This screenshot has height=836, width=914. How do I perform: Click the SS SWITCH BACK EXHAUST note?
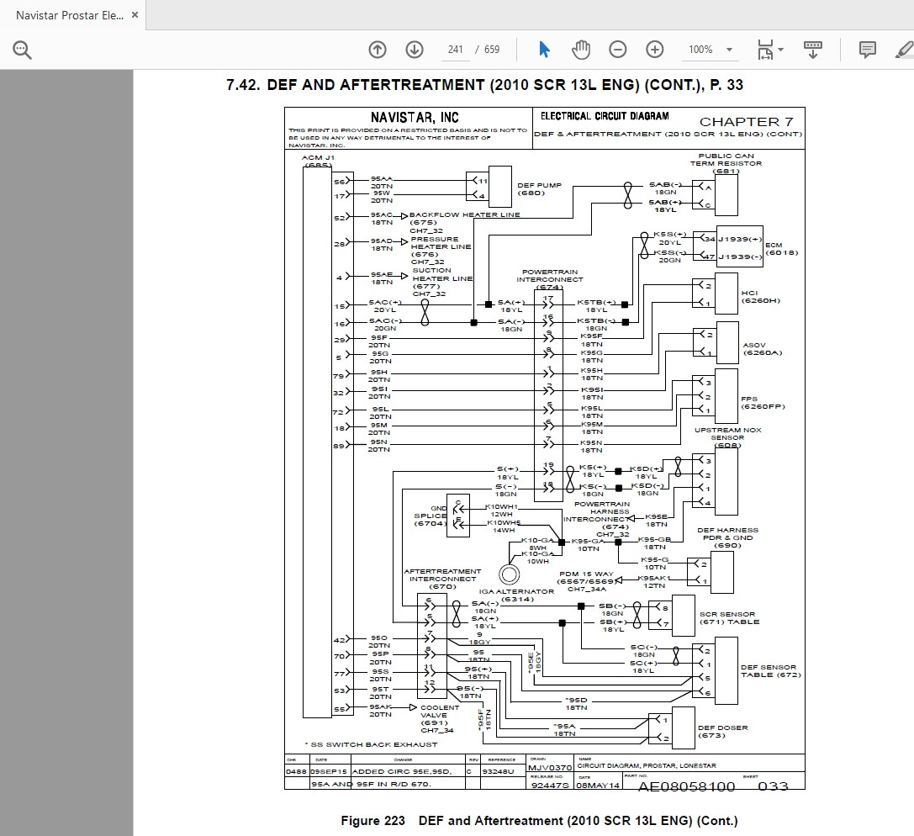[x=371, y=744]
